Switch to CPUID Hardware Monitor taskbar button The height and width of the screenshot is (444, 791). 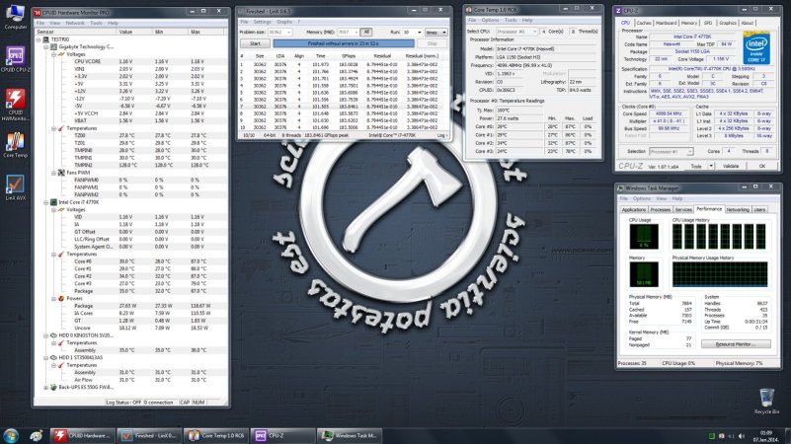(x=82, y=435)
